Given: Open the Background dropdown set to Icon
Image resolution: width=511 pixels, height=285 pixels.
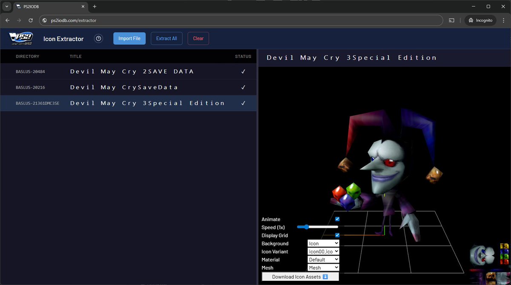Looking at the screenshot, I should (x=323, y=243).
